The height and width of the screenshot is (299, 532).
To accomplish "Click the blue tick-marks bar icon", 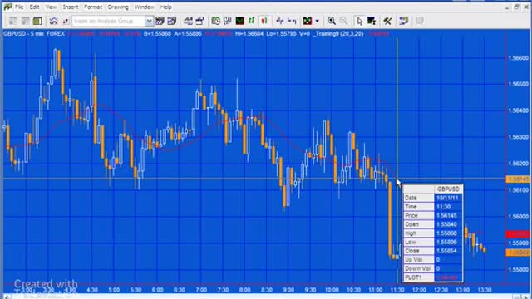I will coord(292,21).
